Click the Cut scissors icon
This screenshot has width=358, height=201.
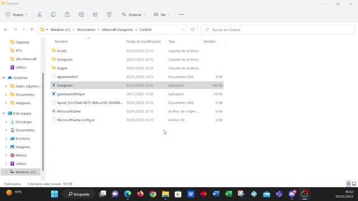(x=40, y=15)
